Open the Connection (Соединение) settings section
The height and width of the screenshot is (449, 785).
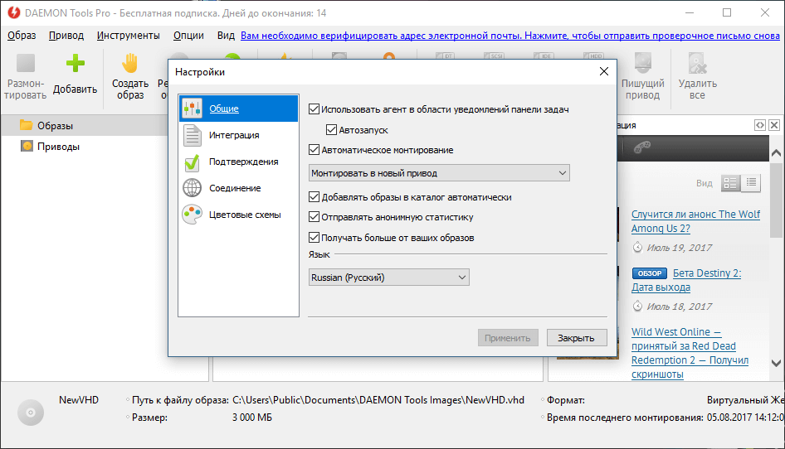(238, 188)
